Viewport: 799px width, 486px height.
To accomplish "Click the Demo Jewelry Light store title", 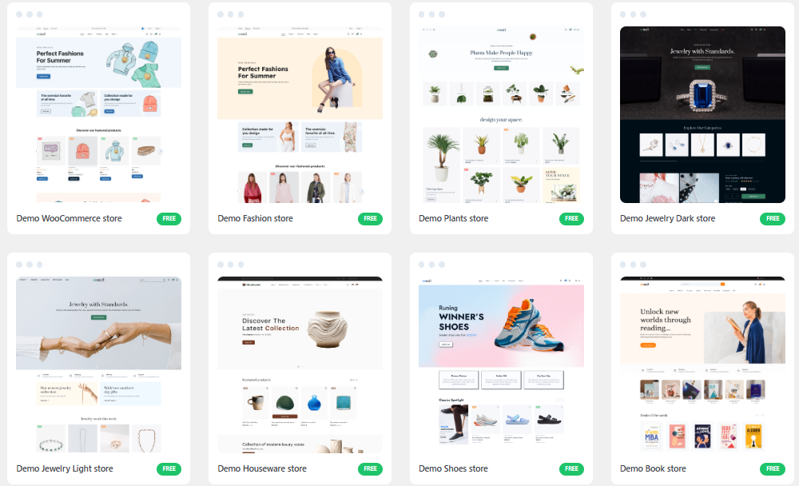I will click(65, 468).
